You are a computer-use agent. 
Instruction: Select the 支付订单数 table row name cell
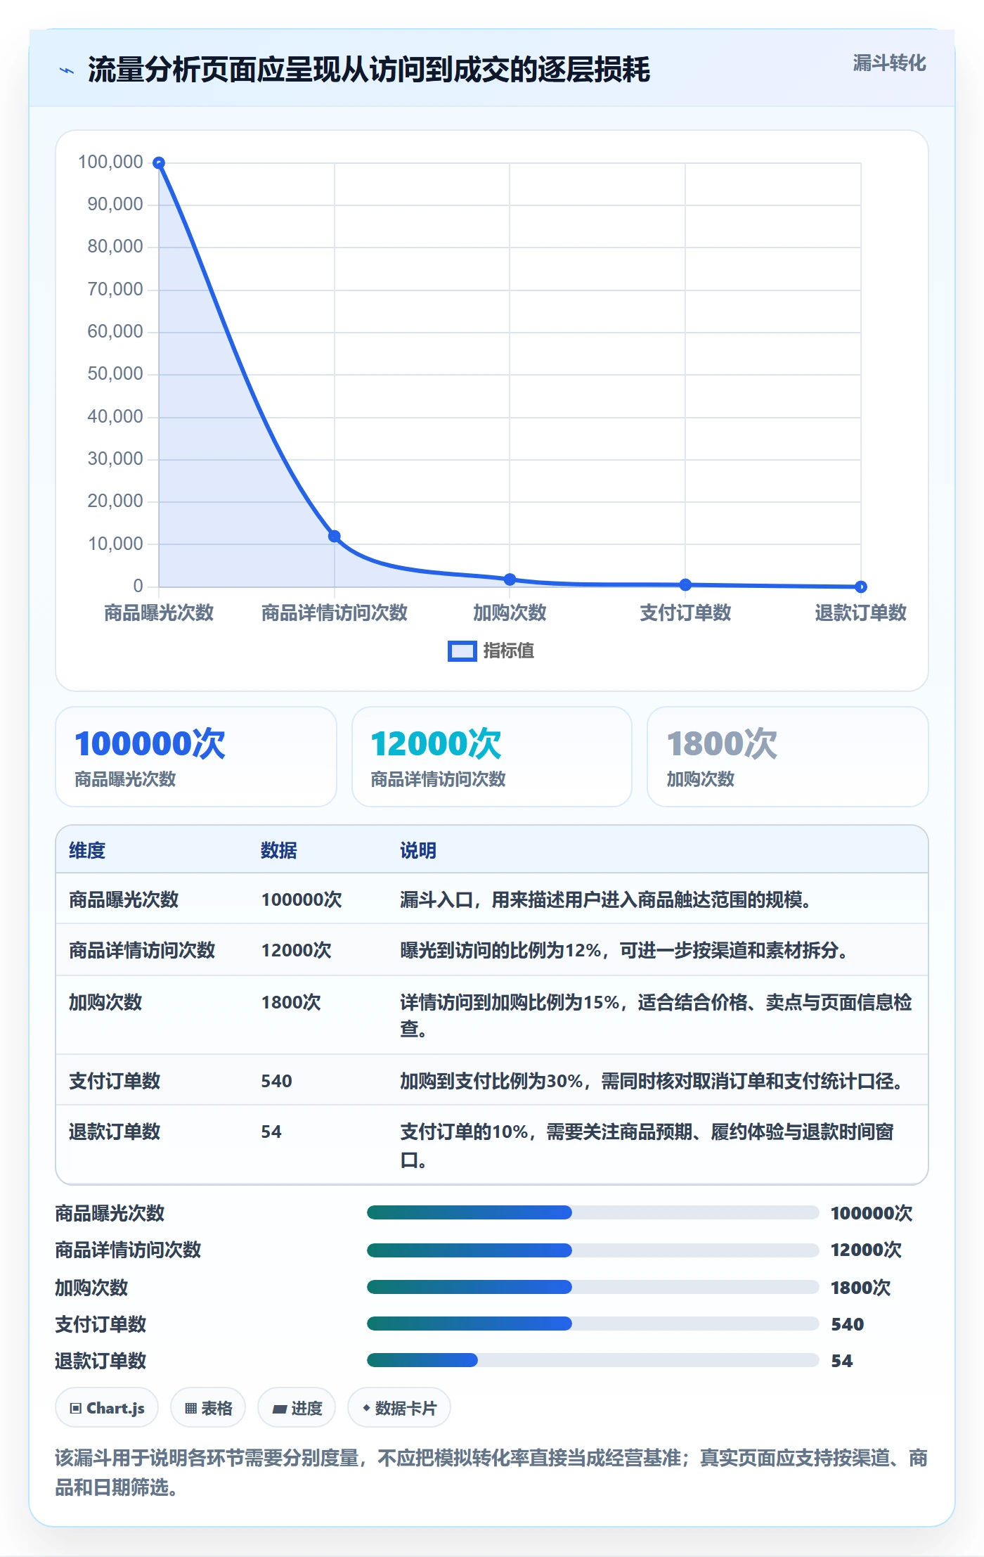[x=115, y=1081]
